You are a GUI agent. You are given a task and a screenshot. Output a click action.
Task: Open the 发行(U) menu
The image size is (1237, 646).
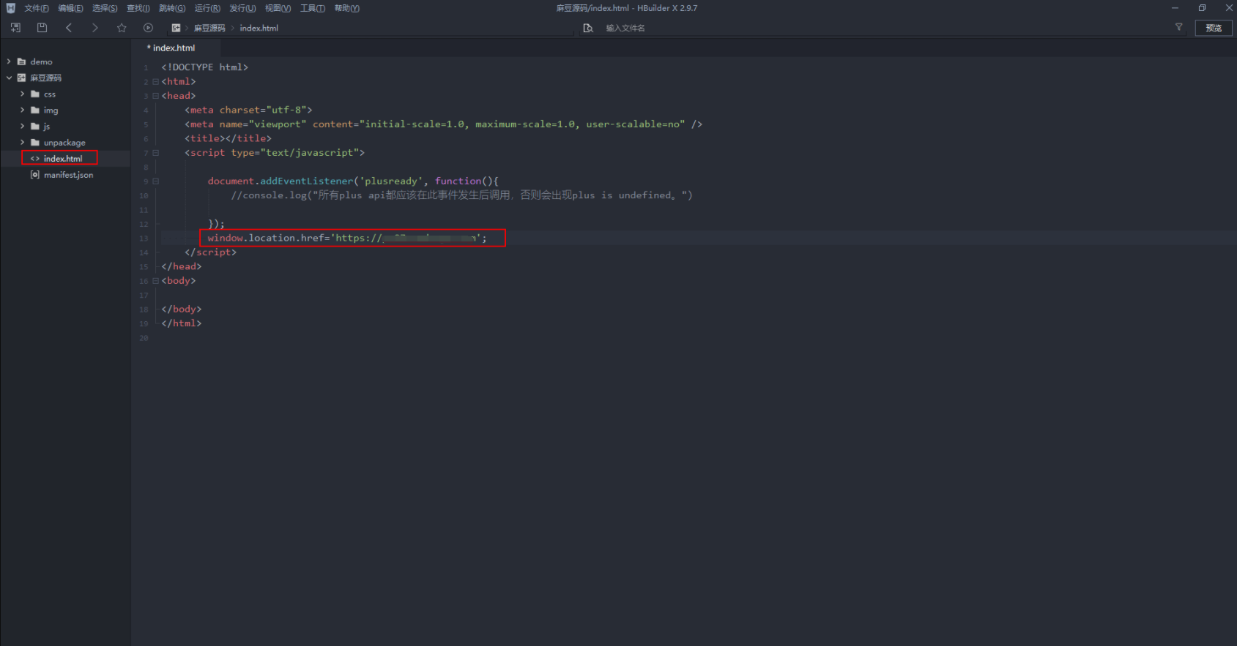click(x=242, y=8)
